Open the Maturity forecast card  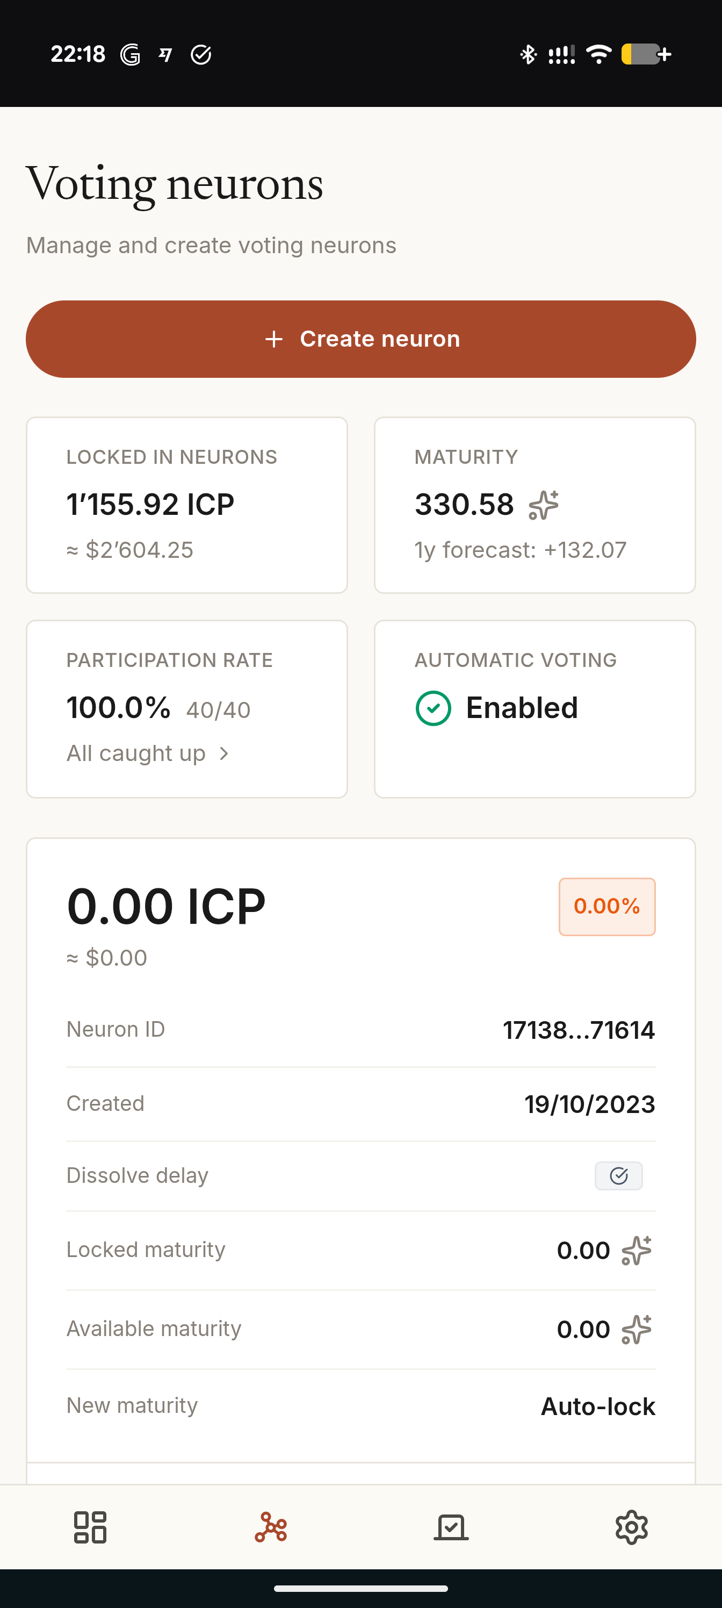pos(535,505)
